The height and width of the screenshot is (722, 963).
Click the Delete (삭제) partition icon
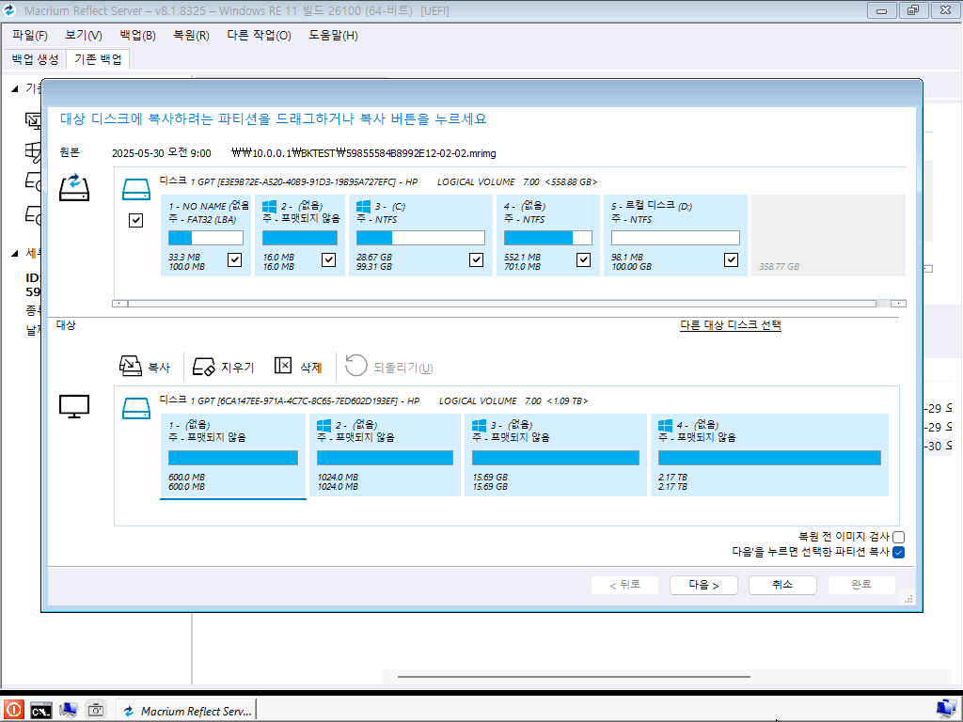[x=283, y=366]
